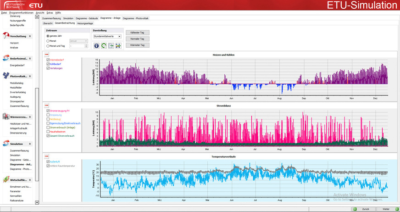
Task: Uncheck the Kühlbedarf checkbox
Action: click(x=47, y=64)
